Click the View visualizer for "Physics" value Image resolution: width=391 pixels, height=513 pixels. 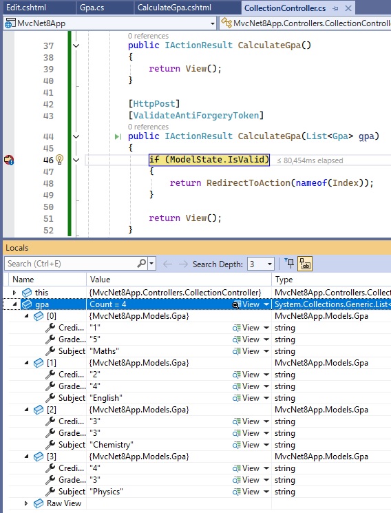click(x=246, y=492)
